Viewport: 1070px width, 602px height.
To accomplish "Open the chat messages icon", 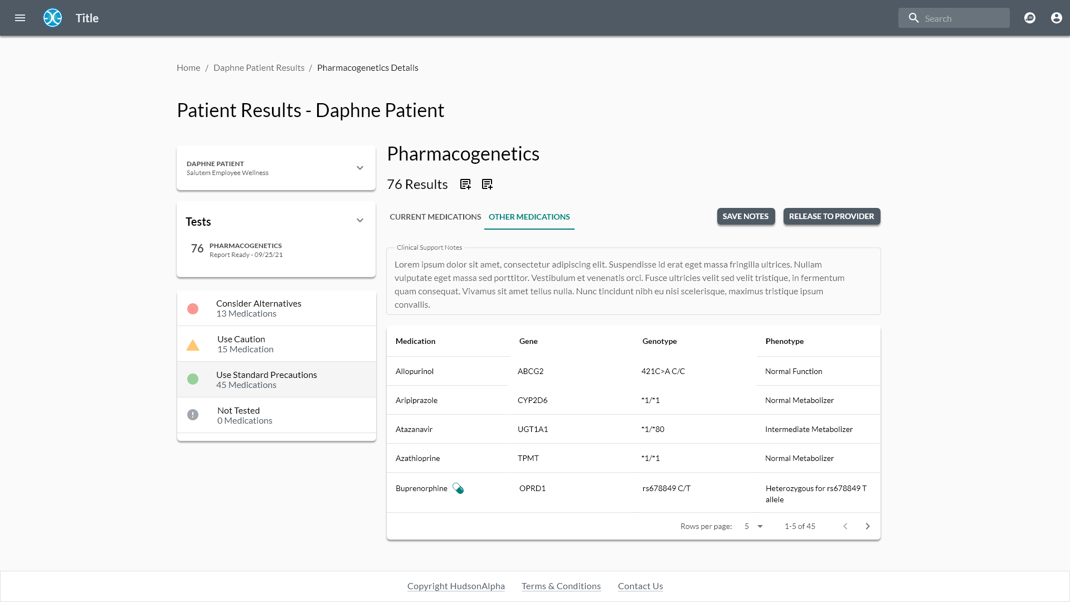I will 1030,18.
